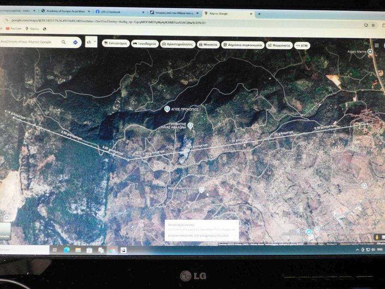
Task: Click the Ναός Κωνσταντίνου και Ελένης pin
Action: [x=202, y=189]
